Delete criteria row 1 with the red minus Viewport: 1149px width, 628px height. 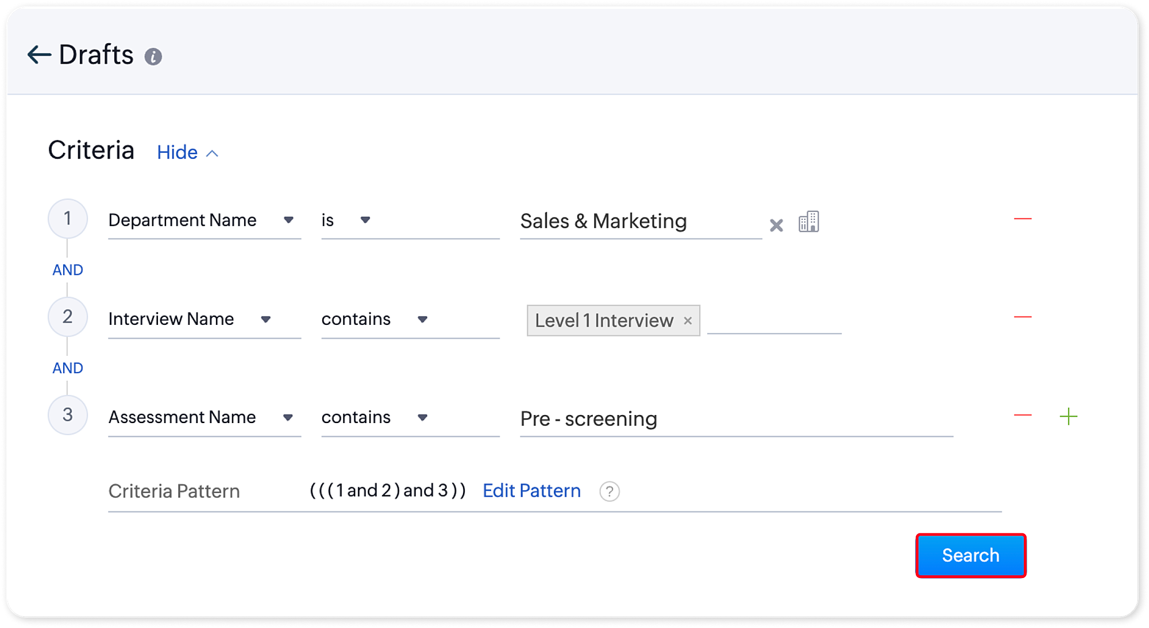pos(1023,219)
